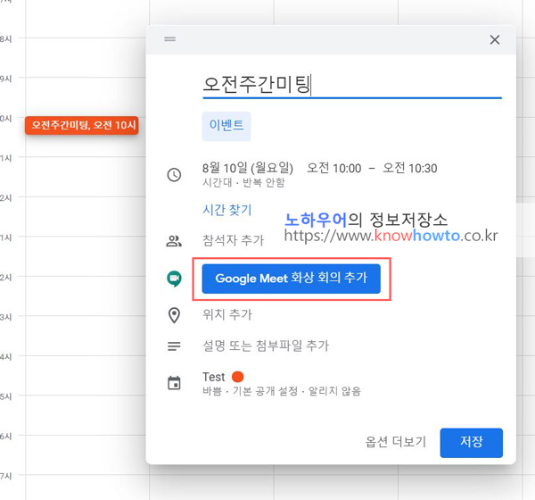
Task: Click the orange calendar color dot
Action: [x=237, y=377]
